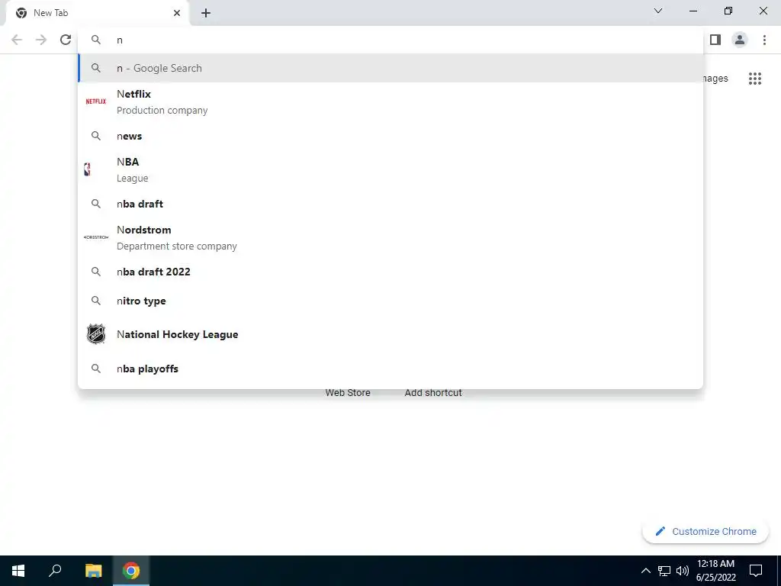
Task: Click the Add shortcut tile
Action: tap(433, 393)
